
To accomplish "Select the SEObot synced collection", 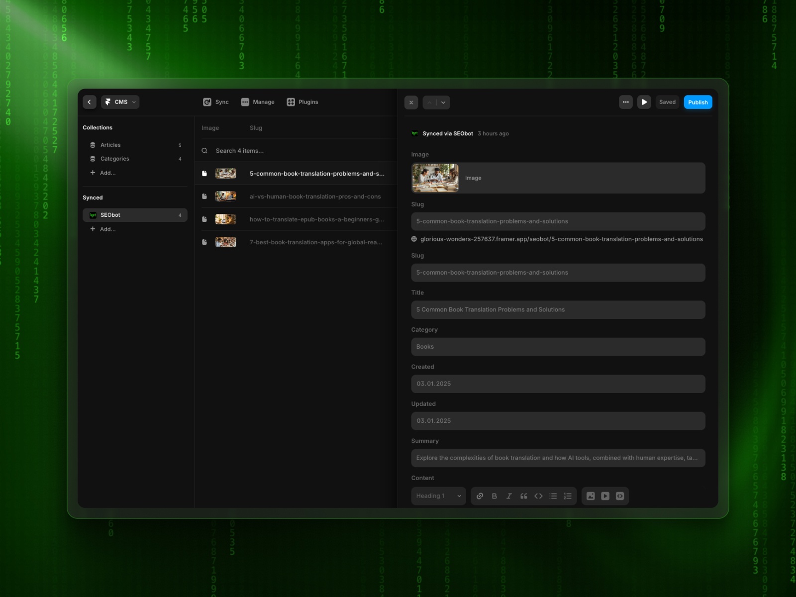I will pos(109,214).
